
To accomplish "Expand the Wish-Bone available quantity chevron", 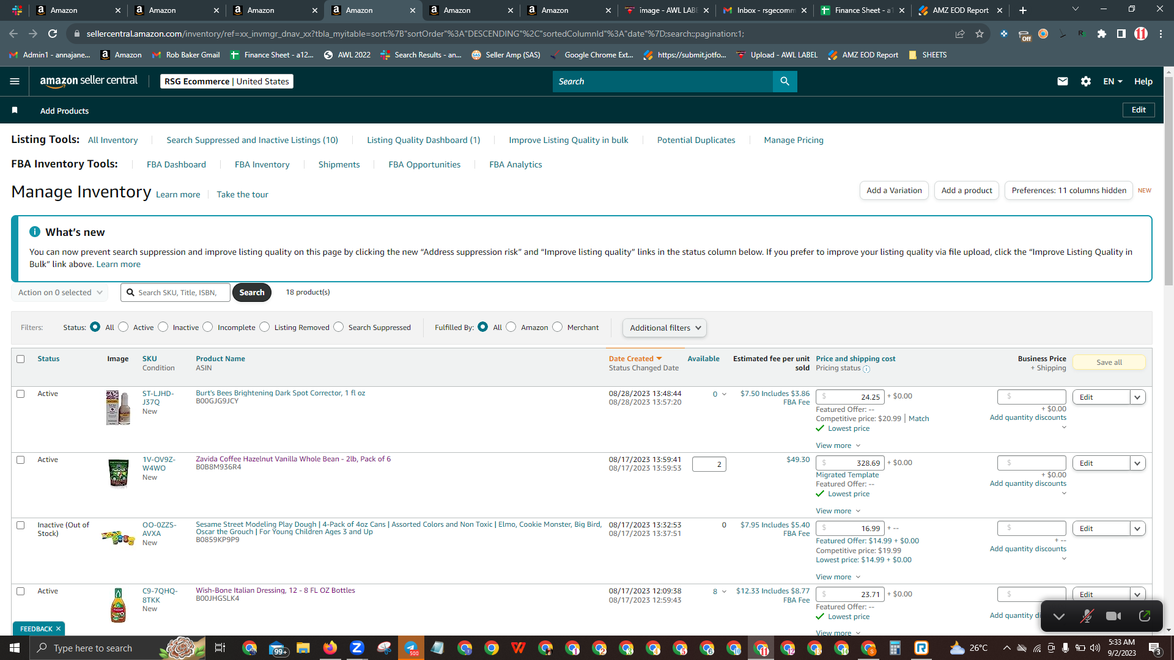I will (725, 592).
